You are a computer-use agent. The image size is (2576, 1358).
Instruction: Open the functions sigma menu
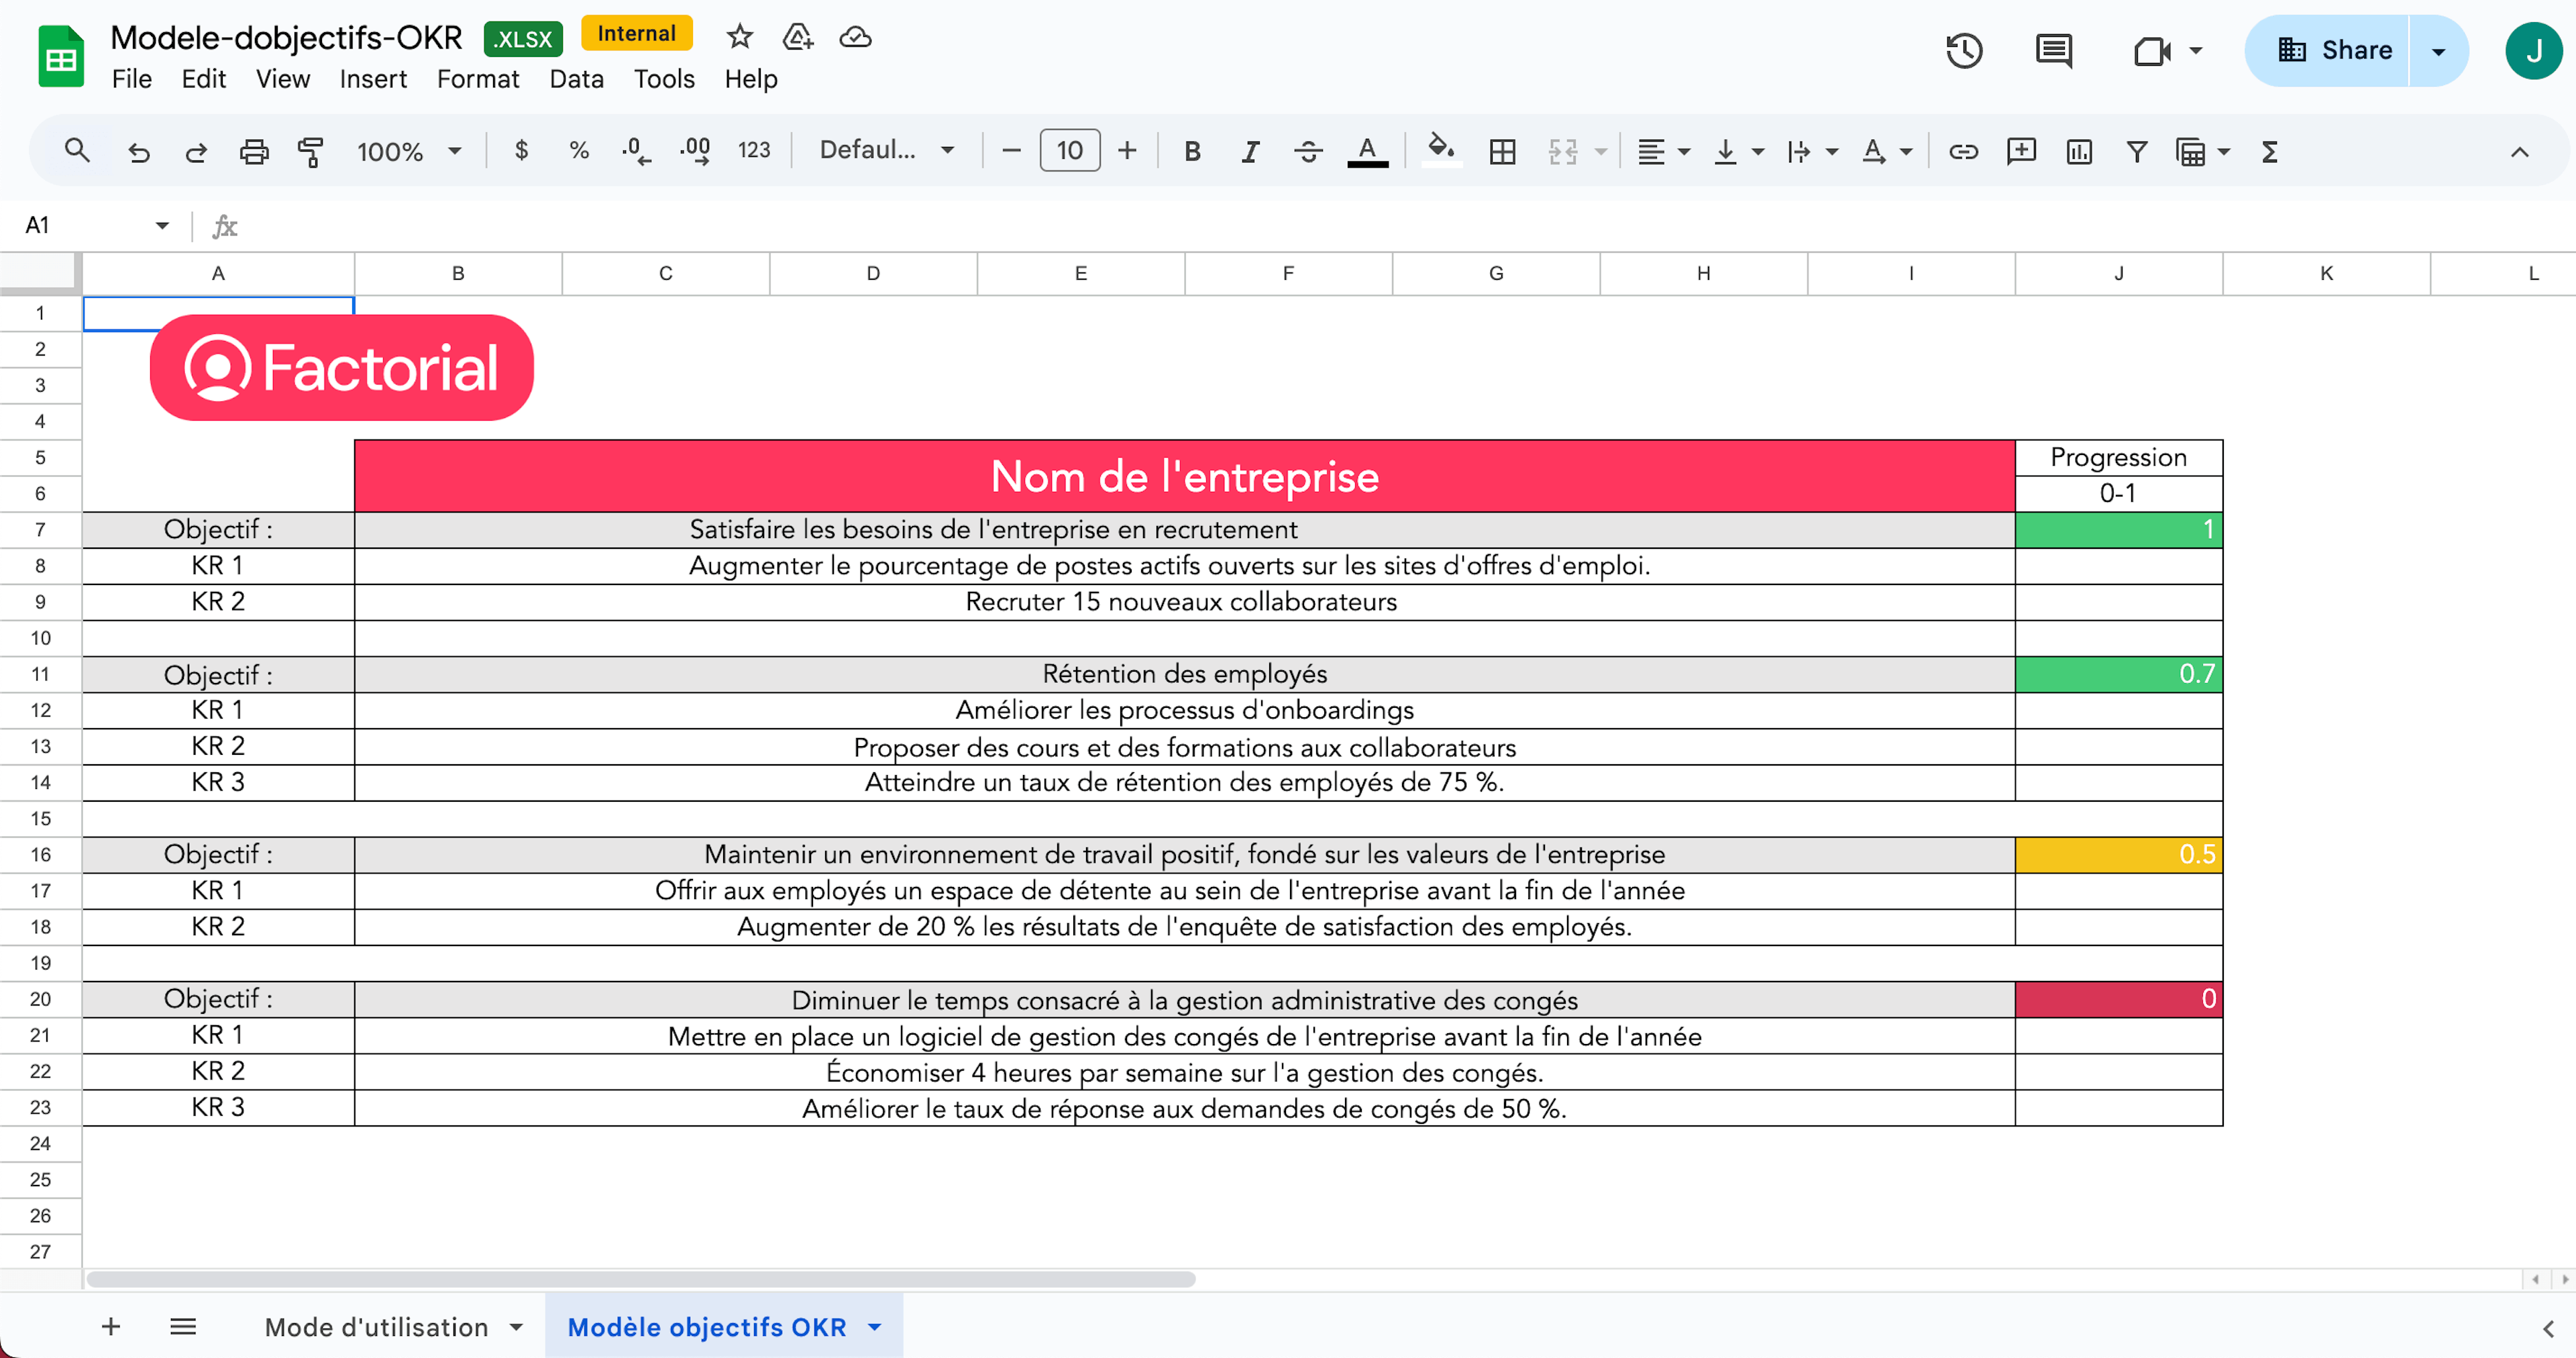[x=2270, y=151]
